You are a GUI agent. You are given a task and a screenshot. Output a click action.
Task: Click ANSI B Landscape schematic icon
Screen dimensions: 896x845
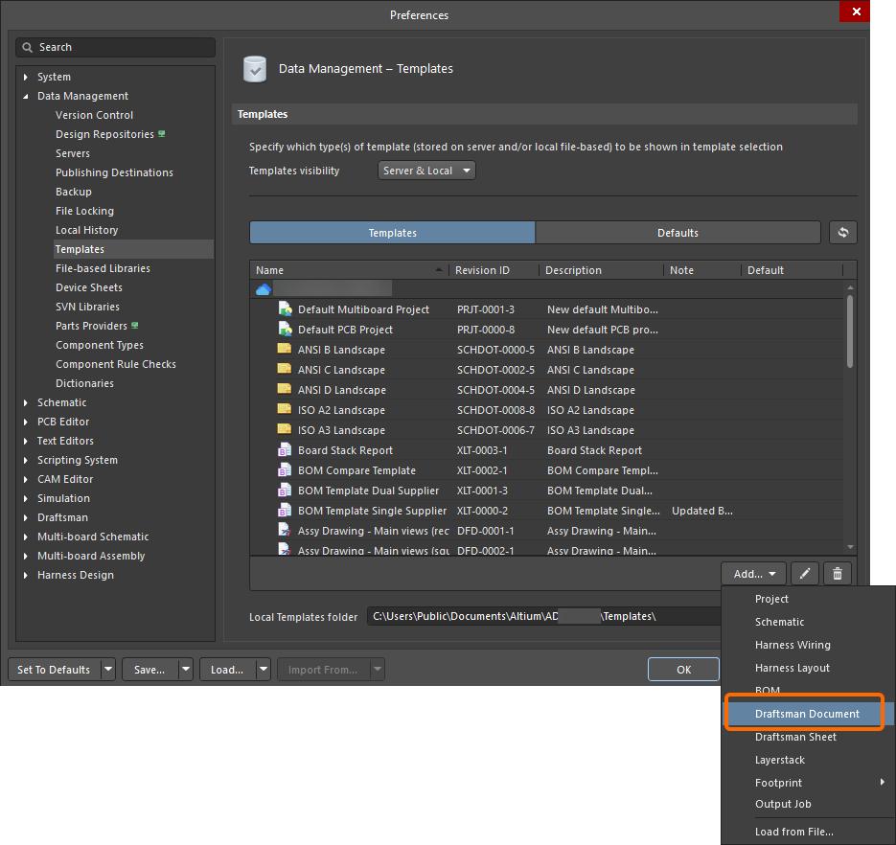tap(285, 350)
